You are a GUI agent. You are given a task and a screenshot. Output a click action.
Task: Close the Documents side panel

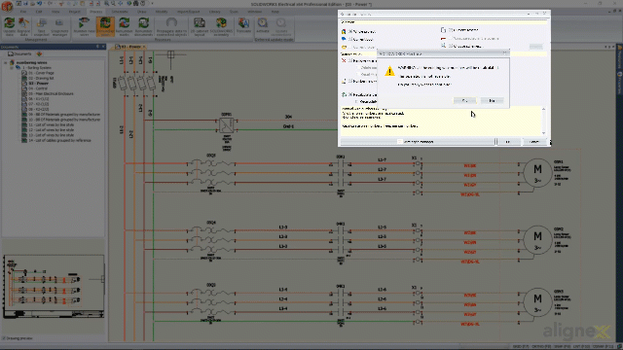[x=103, y=47]
